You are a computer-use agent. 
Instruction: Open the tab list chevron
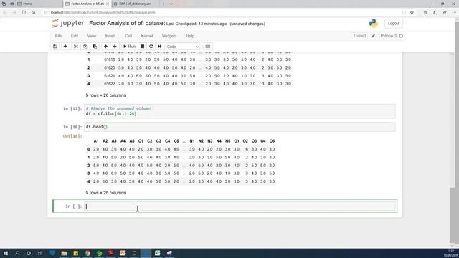click(x=171, y=4)
